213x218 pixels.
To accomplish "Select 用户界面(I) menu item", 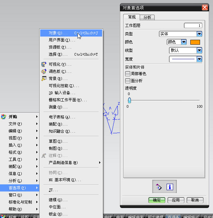I will [71, 40].
